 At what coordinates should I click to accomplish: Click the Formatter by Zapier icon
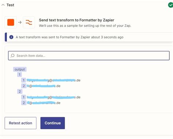29,22
